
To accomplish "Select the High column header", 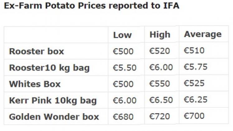I will [160, 35].
